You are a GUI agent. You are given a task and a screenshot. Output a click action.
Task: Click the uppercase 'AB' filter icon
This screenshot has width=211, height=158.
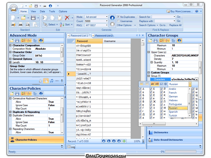point(157,84)
